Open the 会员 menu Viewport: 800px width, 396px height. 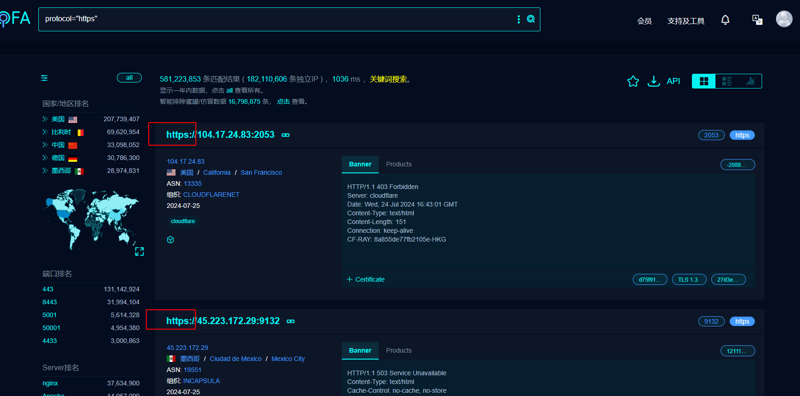tap(644, 21)
